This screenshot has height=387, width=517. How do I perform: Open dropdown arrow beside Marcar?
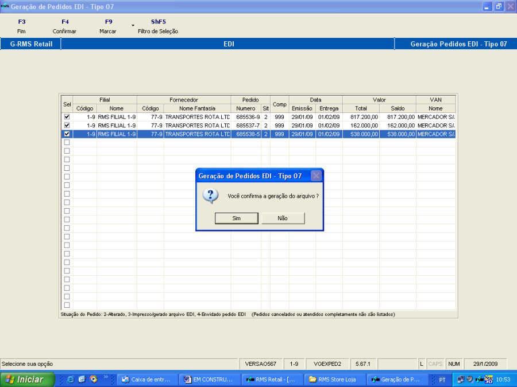(x=133, y=25)
